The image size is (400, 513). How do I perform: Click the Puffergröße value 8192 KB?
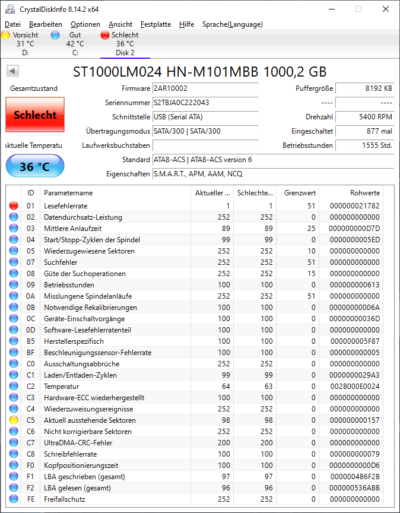point(364,88)
